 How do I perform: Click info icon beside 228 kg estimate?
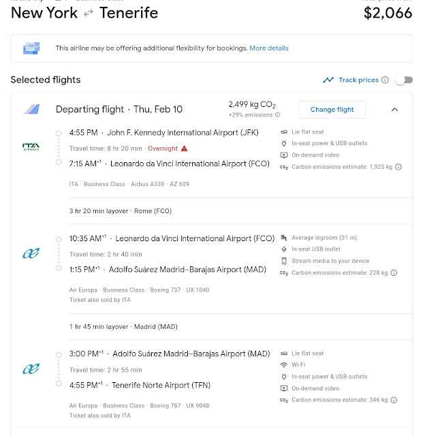pos(393,272)
